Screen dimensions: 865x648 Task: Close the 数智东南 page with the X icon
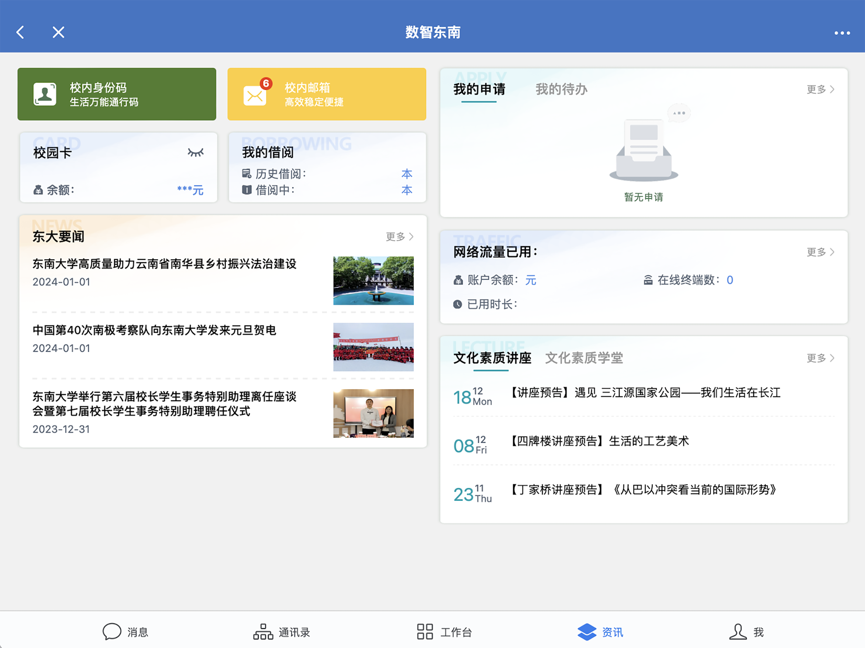coord(58,32)
